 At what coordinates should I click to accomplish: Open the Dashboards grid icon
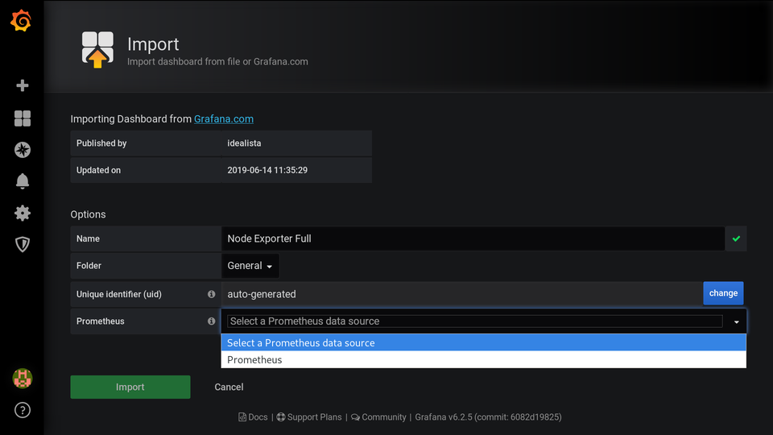click(x=23, y=118)
